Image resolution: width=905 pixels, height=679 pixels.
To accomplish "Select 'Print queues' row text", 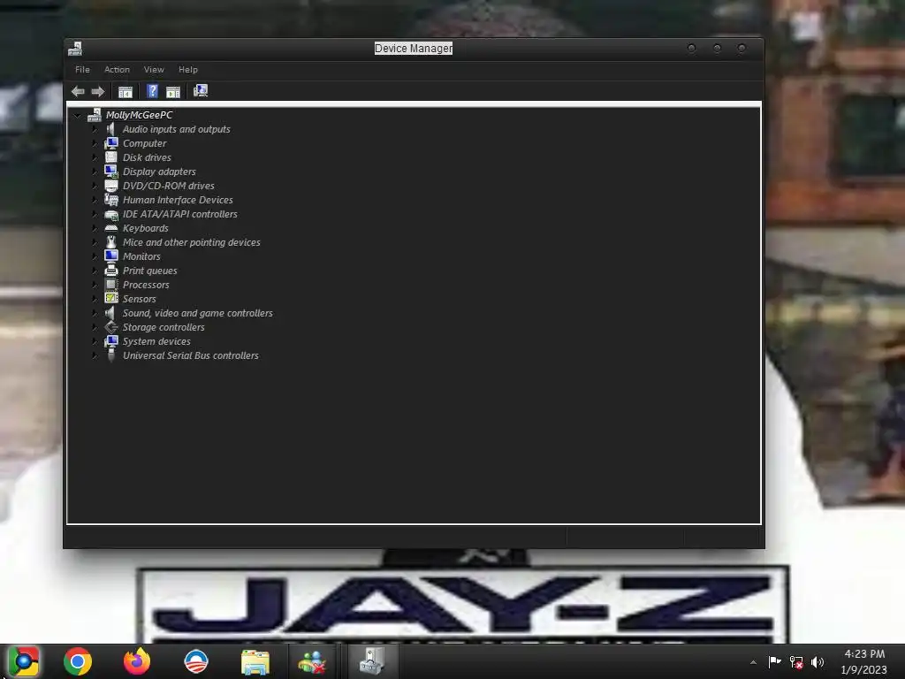I will click(x=150, y=271).
